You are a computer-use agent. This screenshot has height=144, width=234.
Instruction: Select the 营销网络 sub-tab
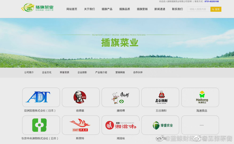(x=120, y=73)
